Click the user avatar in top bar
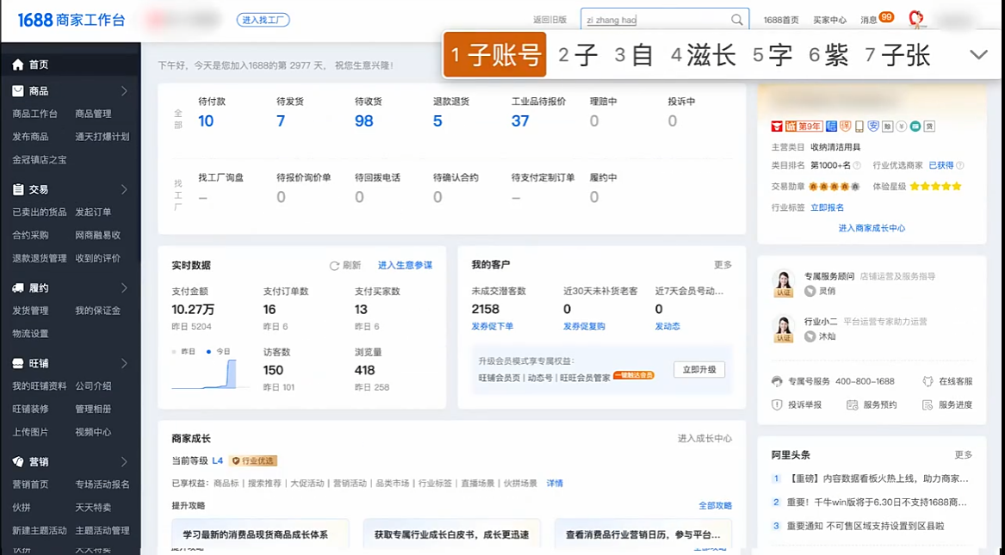Viewport: 1005px width, 555px height. coord(916,19)
